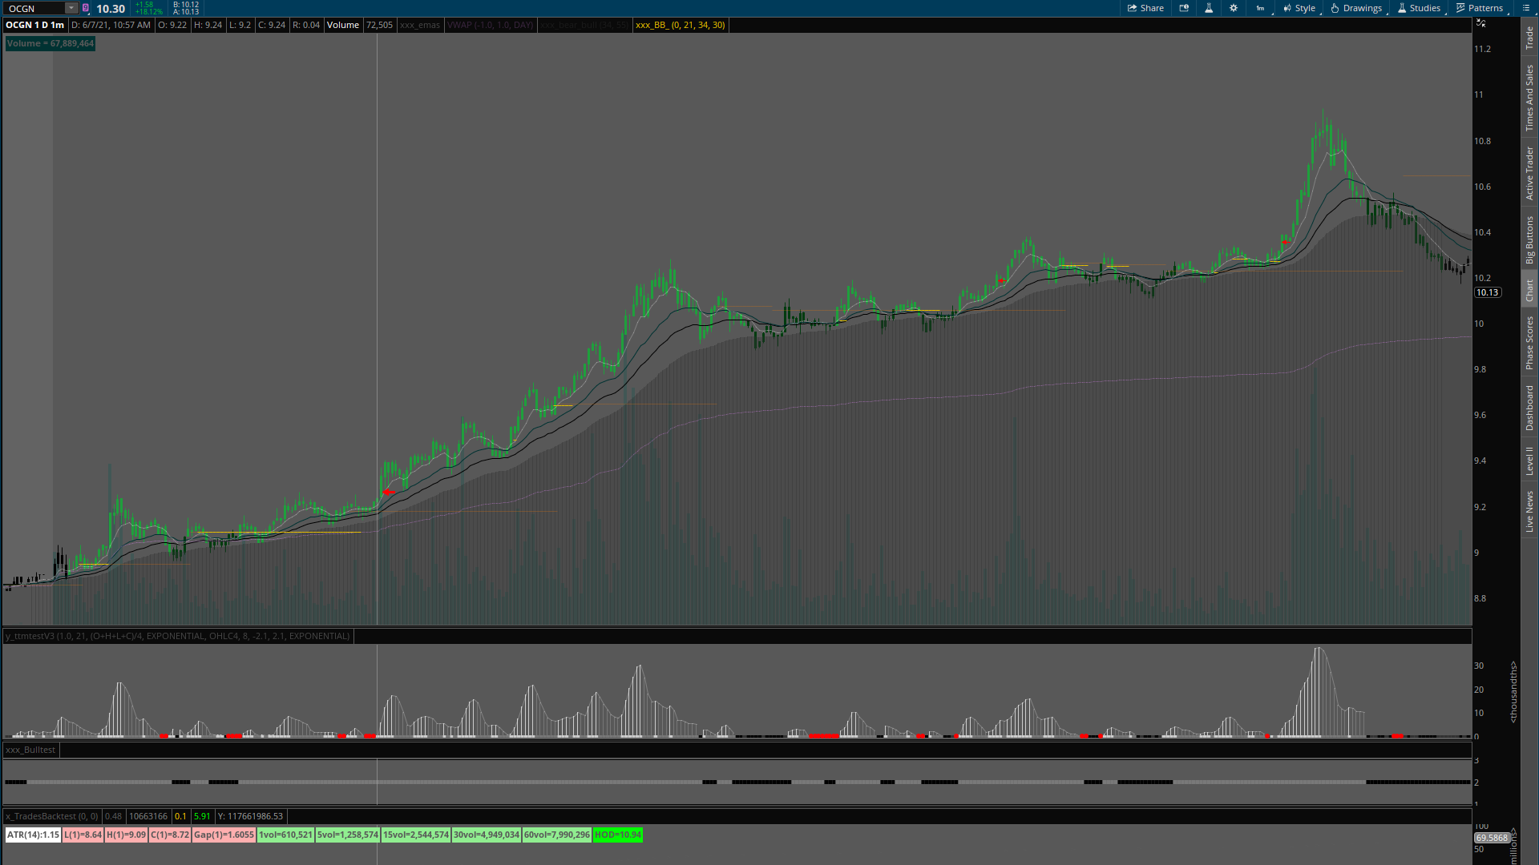
Task: Open the 1m timeframe selector
Action: coord(1261,8)
